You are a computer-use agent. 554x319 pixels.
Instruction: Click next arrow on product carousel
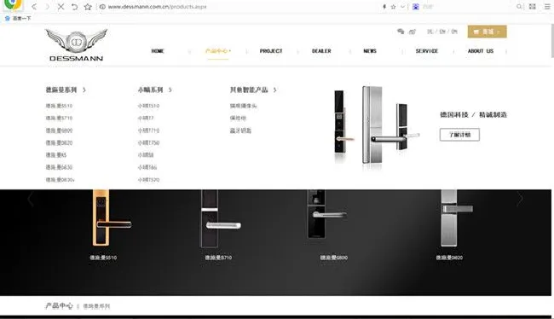click(x=520, y=200)
